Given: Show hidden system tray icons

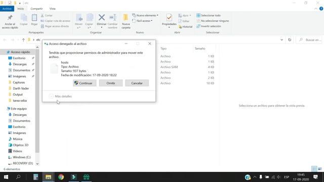Looking at the screenshot, I should (x=255, y=177).
